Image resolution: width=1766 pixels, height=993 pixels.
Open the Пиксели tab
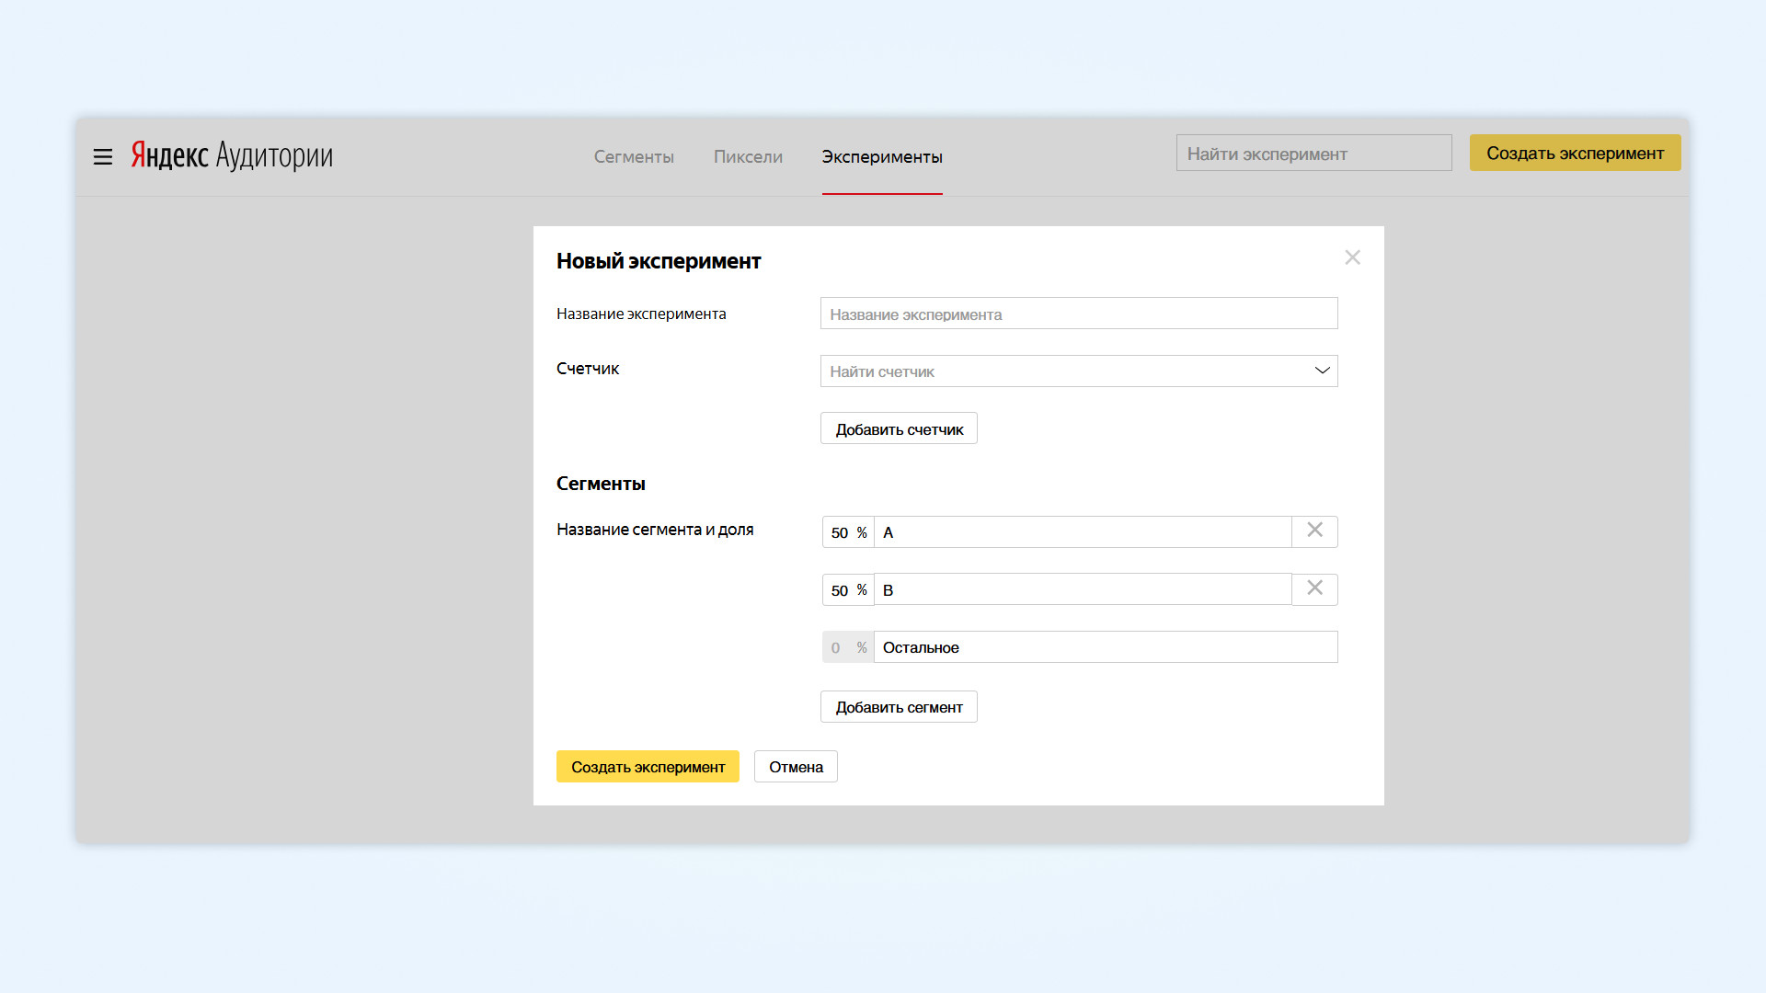pyautogui.click(x=748, y=157)
